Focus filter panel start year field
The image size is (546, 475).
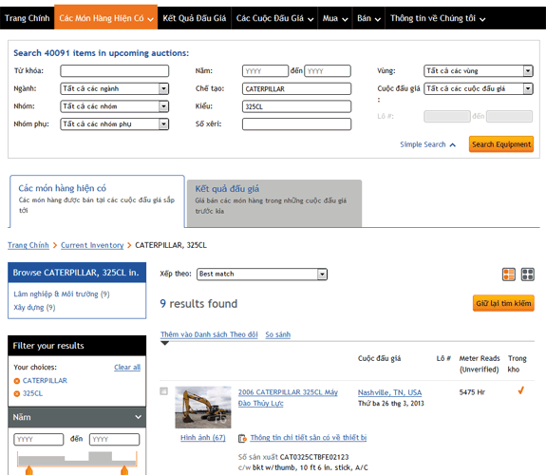(x=39, y=440)
